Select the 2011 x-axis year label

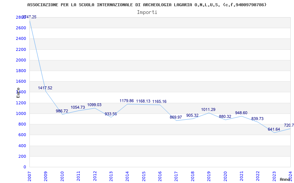coord(78,176)
